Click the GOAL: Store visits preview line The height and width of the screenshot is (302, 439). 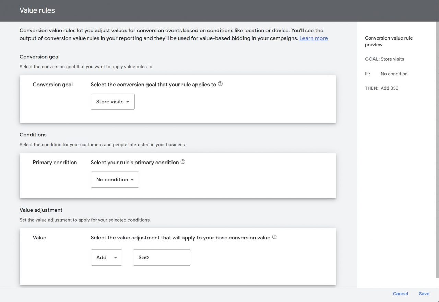(384, 59)
